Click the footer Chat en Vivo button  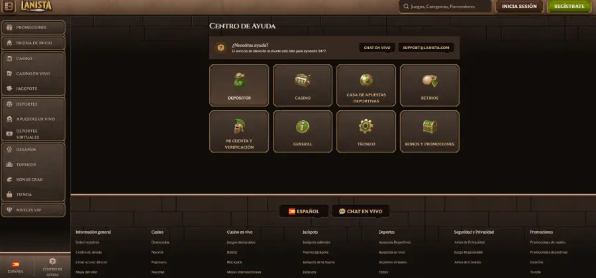pos(360,211)
